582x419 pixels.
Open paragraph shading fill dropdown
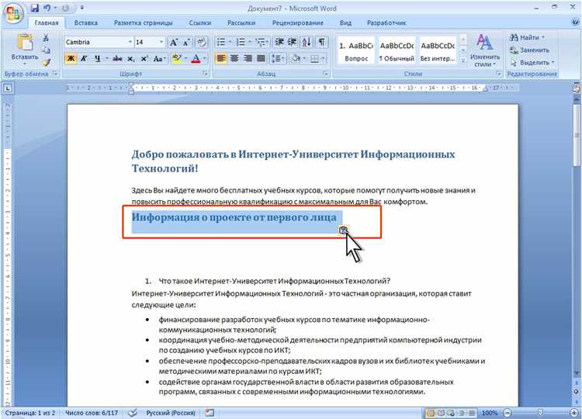pyautogui.click(x=304, y=59)
